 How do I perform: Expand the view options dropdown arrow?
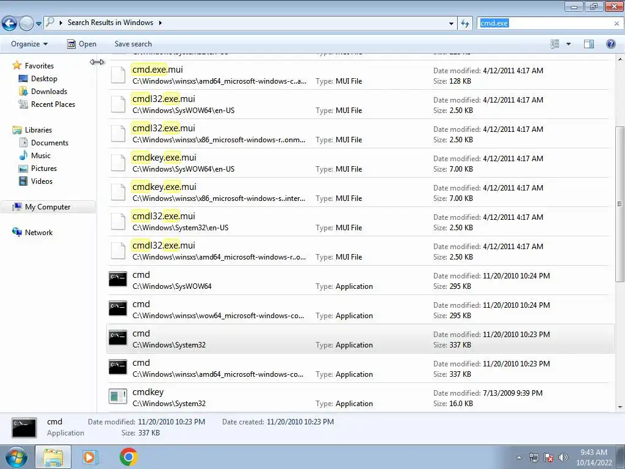click(x=568, y=44)
